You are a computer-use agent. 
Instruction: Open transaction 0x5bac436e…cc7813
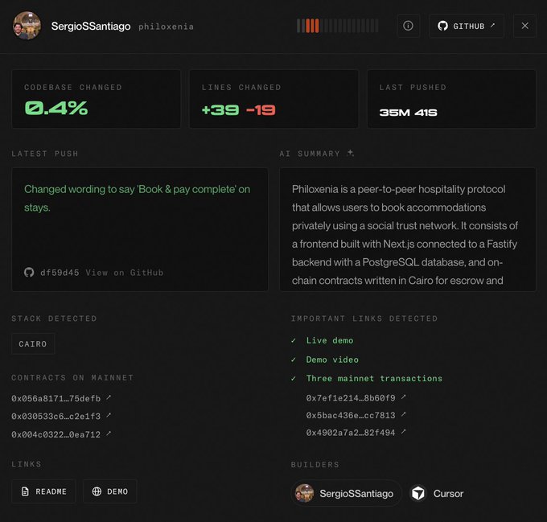(351, 415)
